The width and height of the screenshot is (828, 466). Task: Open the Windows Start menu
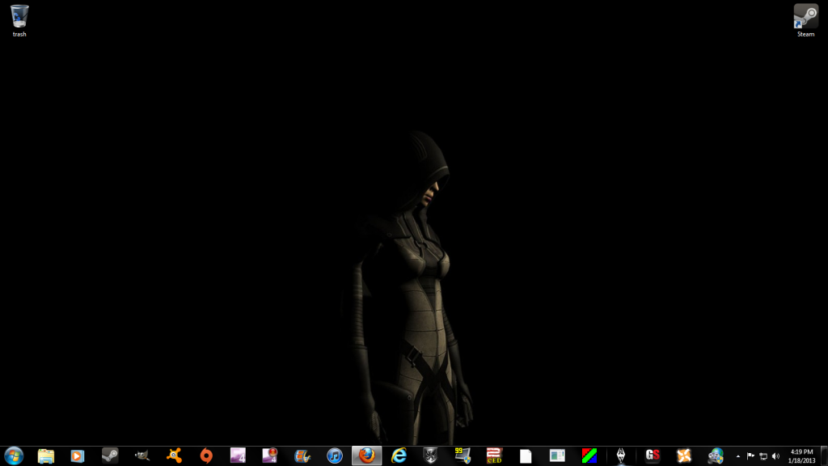click(x=14, y=455)
